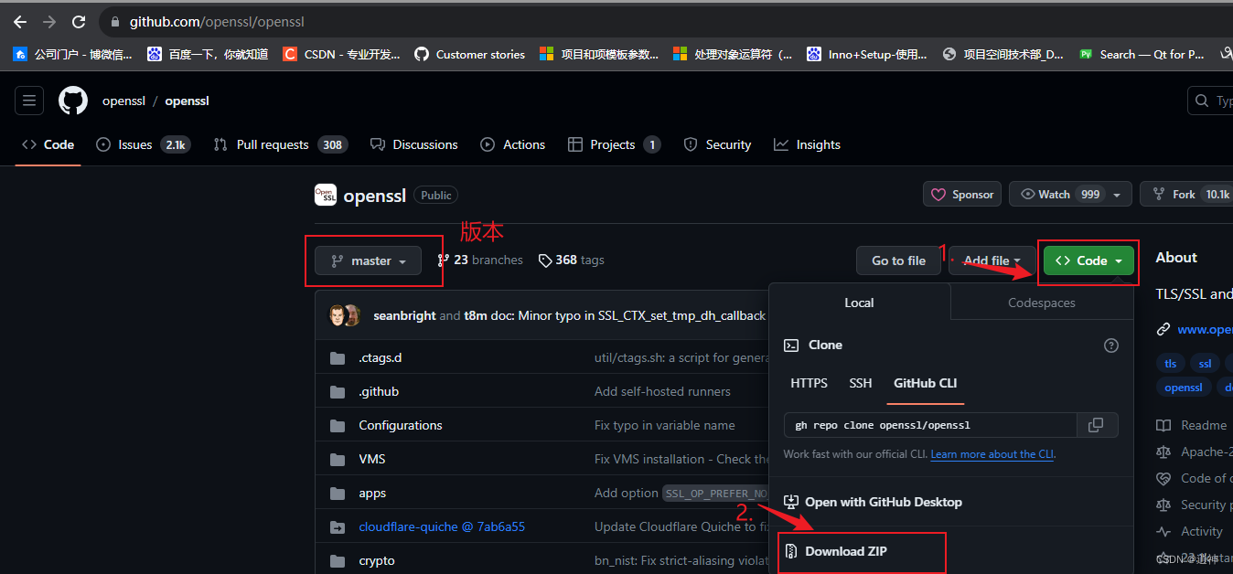
Task: Click the Go to file button
Action: (898, 260)
